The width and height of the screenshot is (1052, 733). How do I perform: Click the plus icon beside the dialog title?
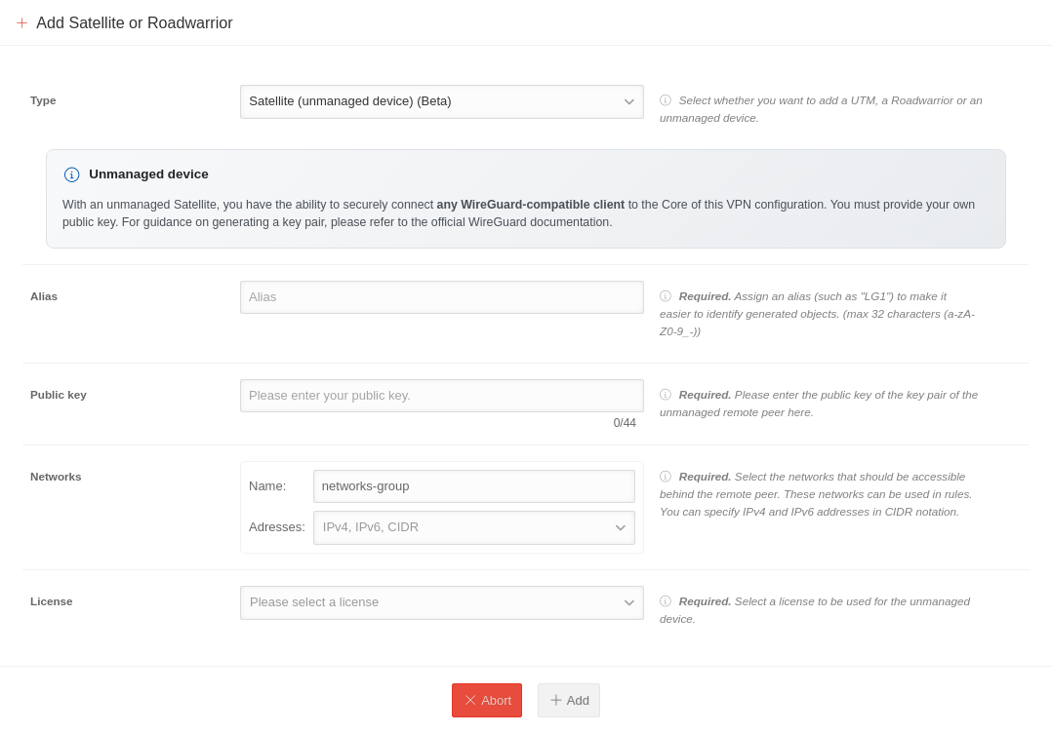pos(21,23)
